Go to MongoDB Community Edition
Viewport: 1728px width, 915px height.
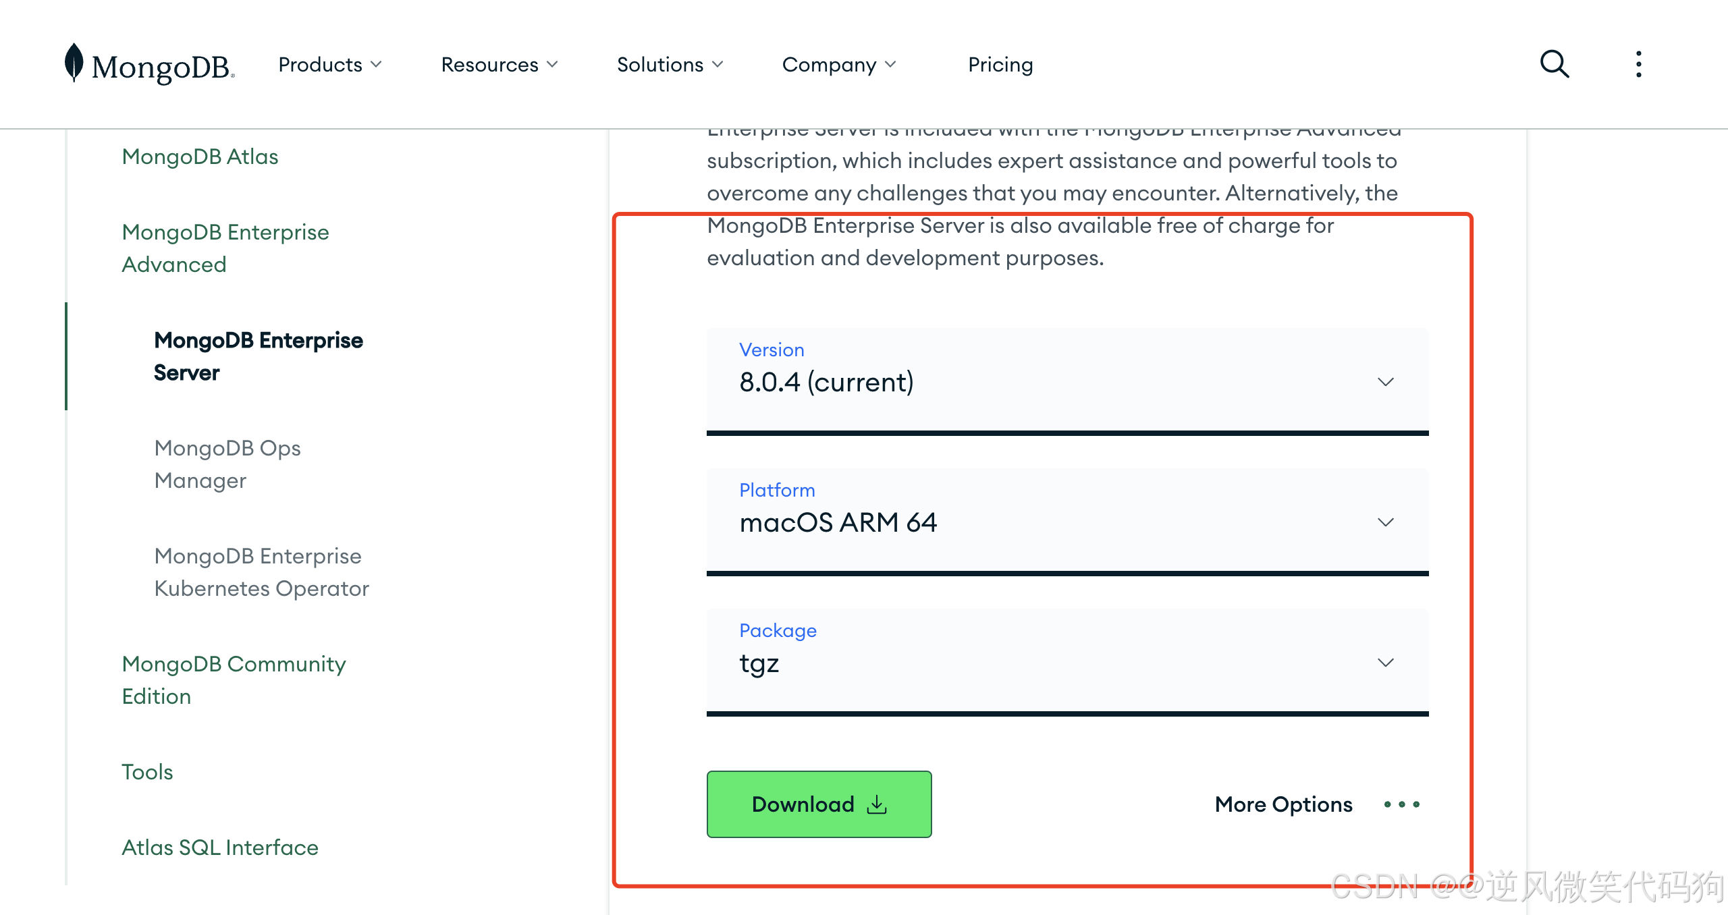tap(234, 680)
